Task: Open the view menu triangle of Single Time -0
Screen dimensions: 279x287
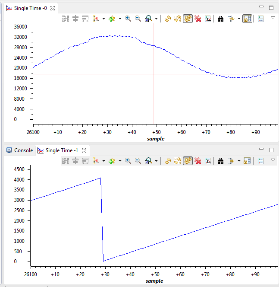Action: tap(273, 18)
